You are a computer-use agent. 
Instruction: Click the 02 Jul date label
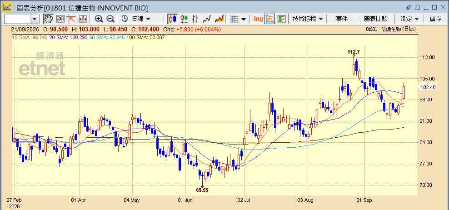pos(244,200)
